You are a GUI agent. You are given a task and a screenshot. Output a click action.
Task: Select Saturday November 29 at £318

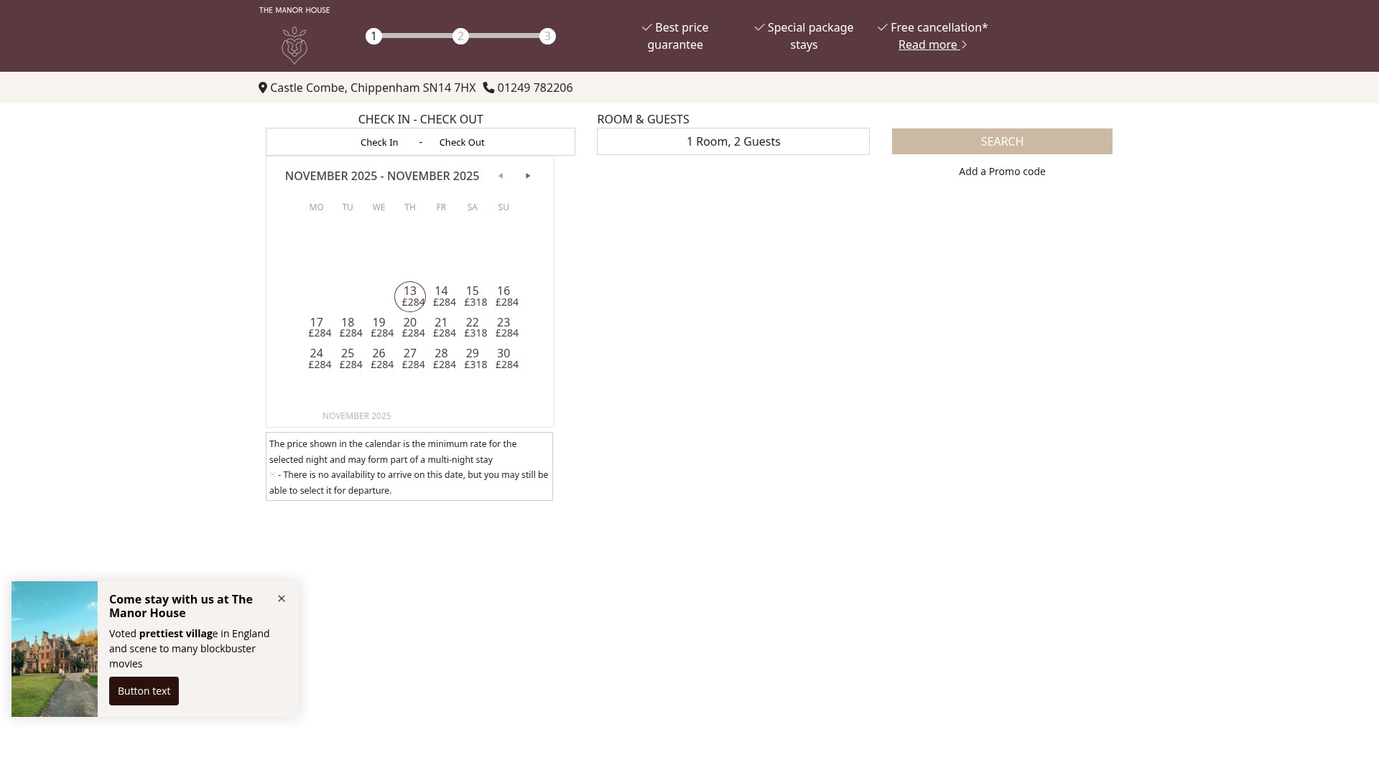coord(473,359)
